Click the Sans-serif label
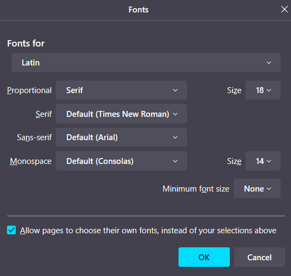 (34, 137)
